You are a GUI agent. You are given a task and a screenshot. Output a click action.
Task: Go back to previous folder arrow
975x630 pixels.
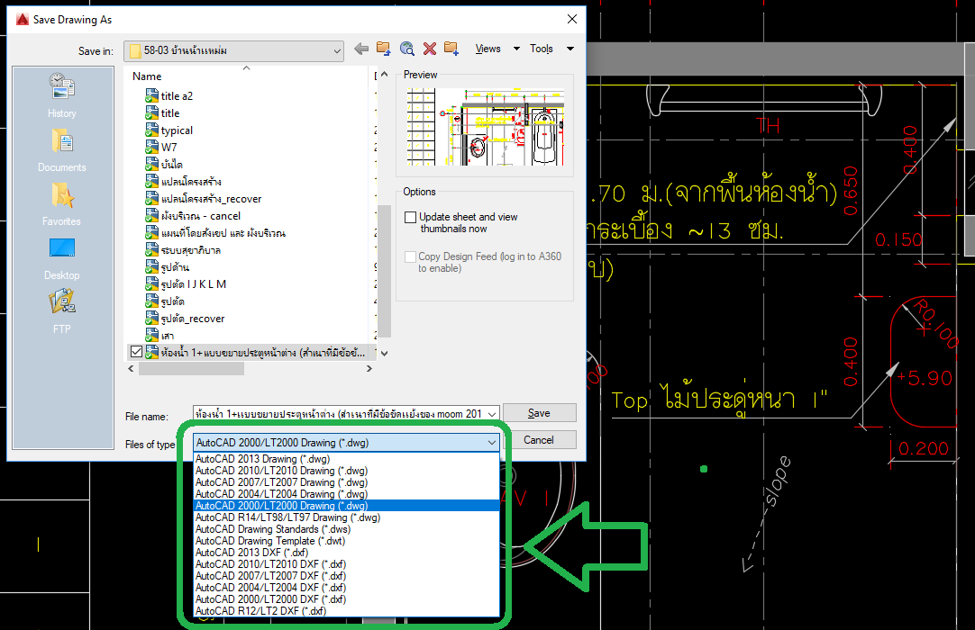[x=361, y=49]
